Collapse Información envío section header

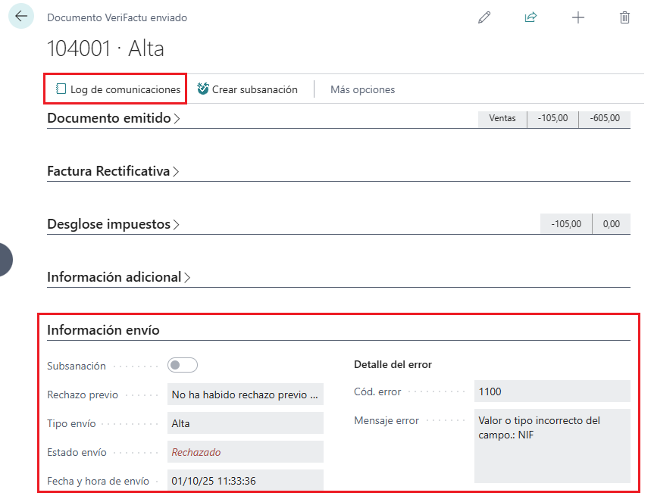[103, 330]
